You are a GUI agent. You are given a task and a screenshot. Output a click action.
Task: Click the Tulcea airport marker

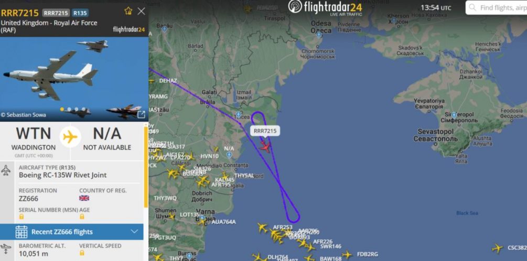238,114
